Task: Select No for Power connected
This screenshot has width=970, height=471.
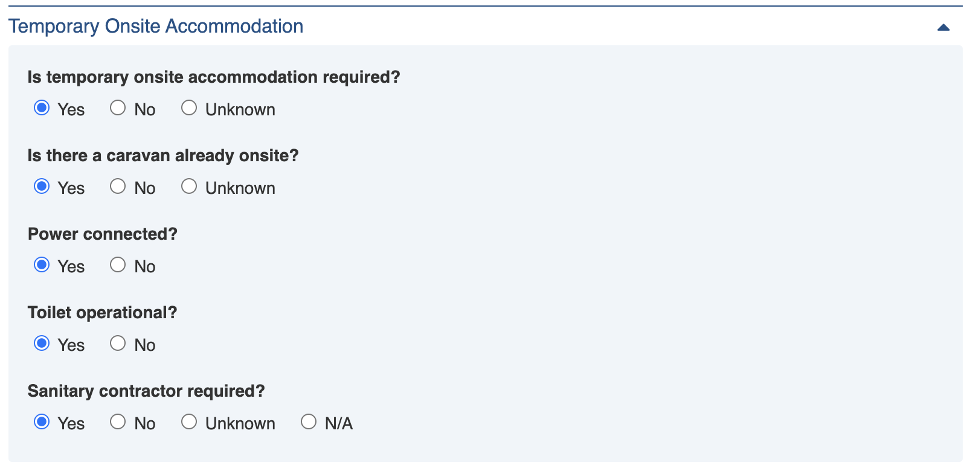Action: point(118,265)
